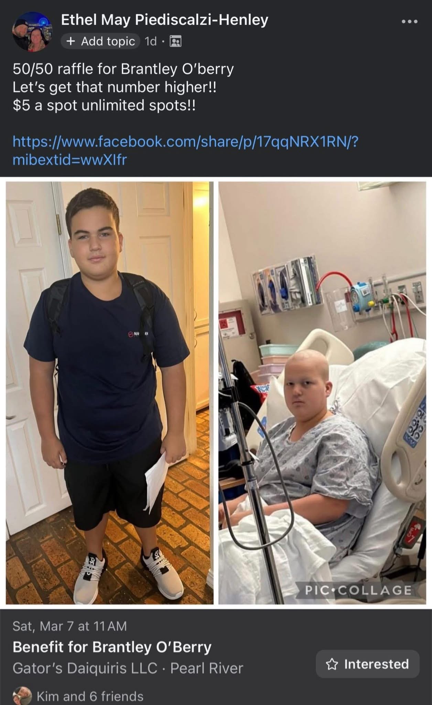Open the three-dot post options menu
Viewport: 432px width, 705px height.
pyautogui.click(x=410, y=22)
